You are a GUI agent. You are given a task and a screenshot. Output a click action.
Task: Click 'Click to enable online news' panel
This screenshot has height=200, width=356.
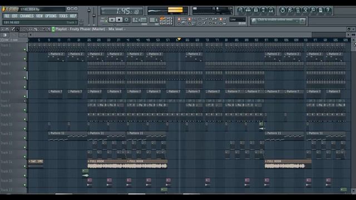click(x=278, y=21)
